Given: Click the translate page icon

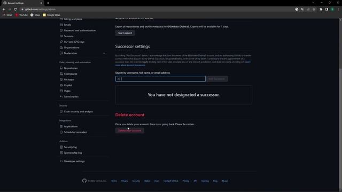Looking at the screenshot, I should tap(302, 10).
